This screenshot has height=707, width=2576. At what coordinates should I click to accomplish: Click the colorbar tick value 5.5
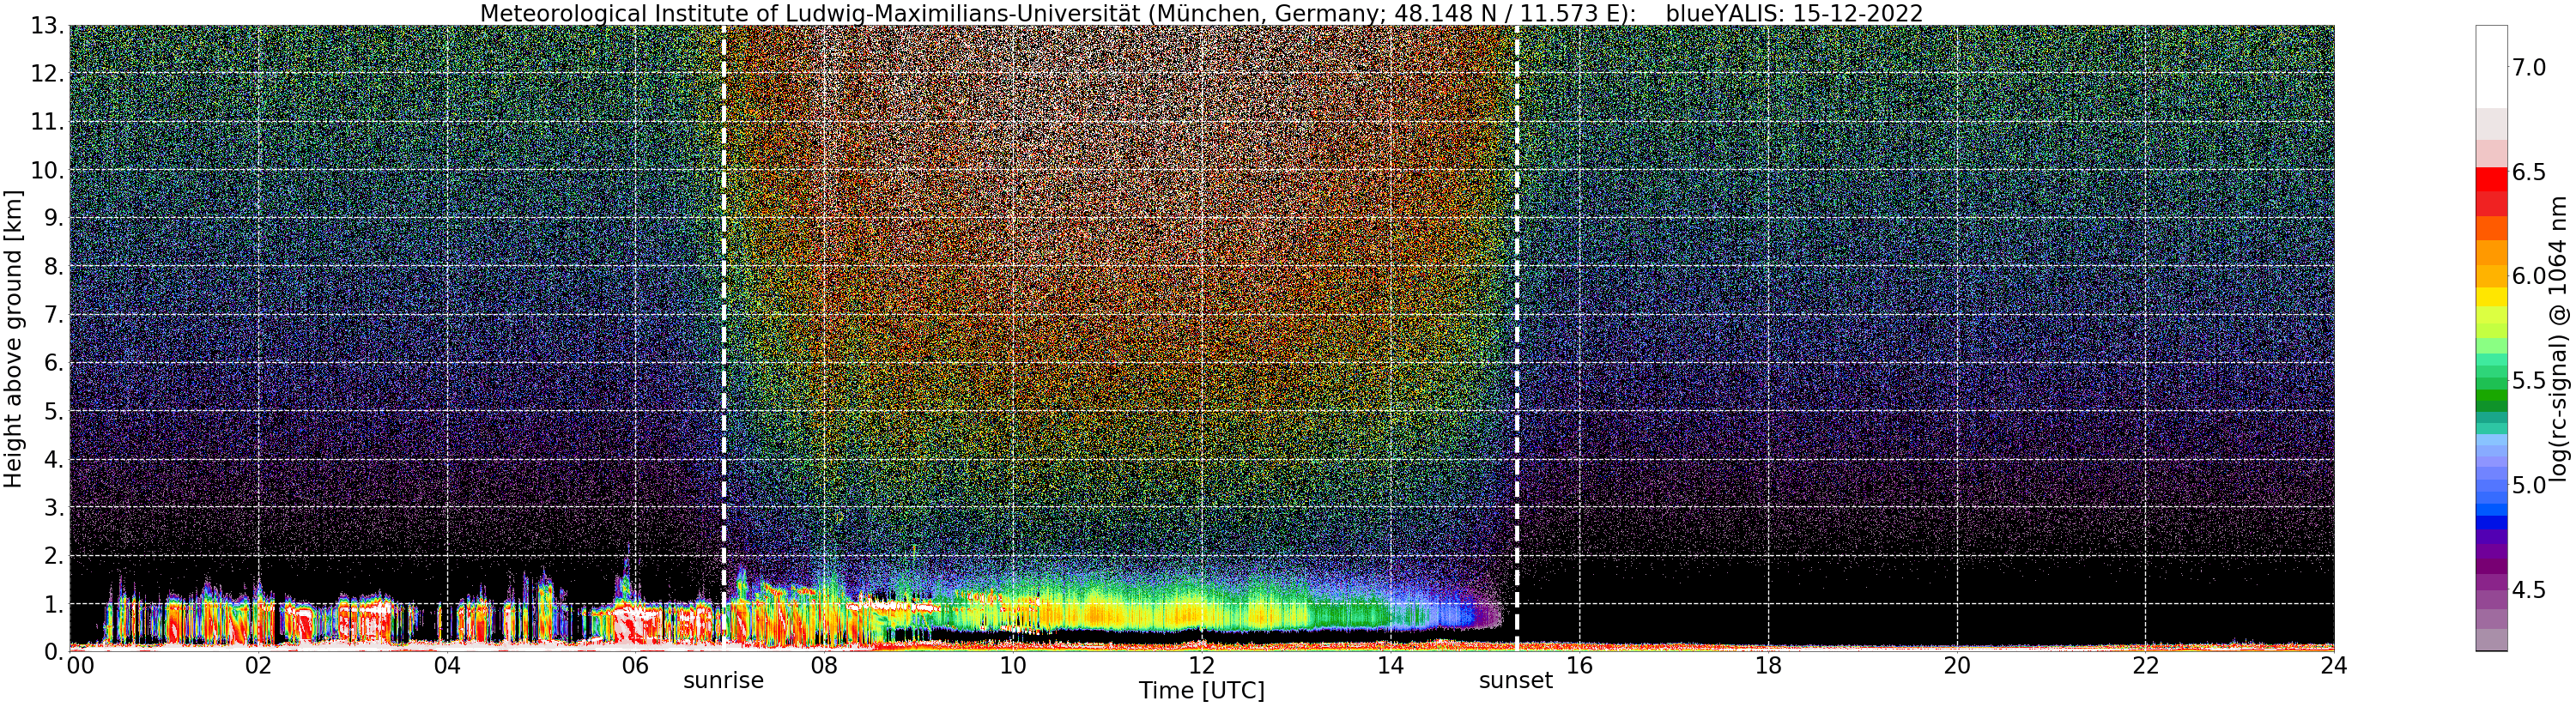pyautogui.click(x=2529, y=381)
